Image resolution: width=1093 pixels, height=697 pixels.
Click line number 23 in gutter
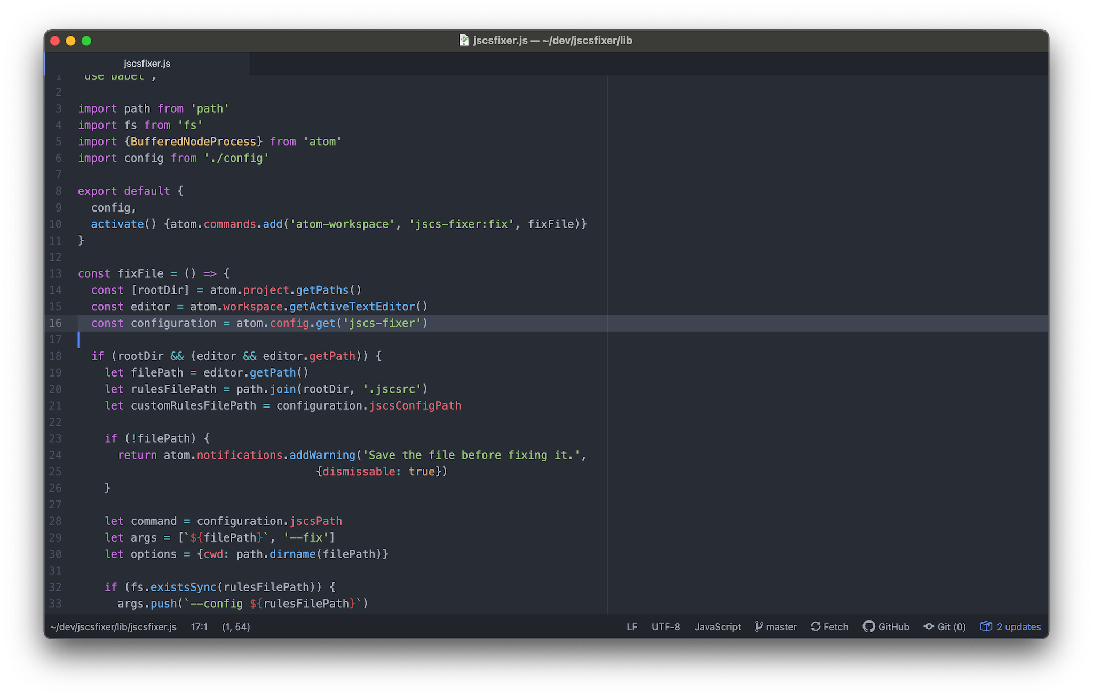click(56, 438)
